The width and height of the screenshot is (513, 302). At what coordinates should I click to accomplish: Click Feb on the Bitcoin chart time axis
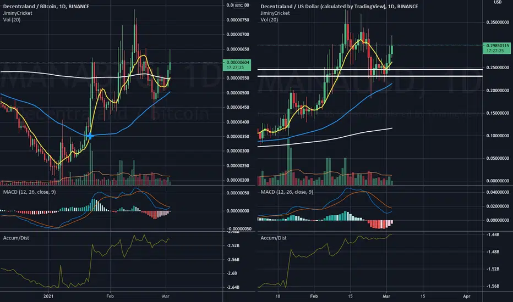[x=110, y=296]
